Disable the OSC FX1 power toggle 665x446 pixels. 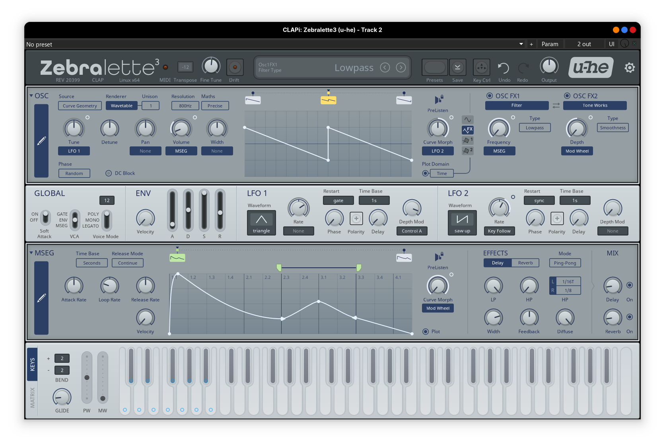tap(490, 96)
